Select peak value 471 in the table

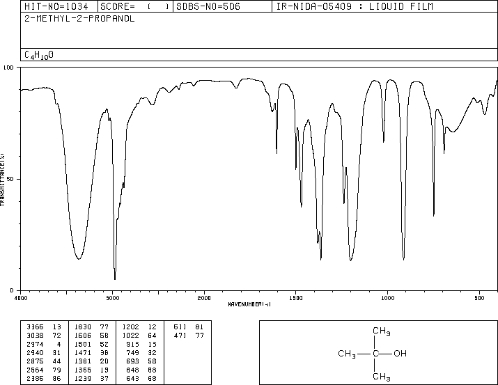(180, 336)
